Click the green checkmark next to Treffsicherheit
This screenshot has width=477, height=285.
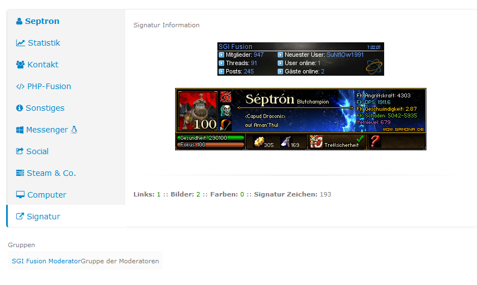[360, 139]
